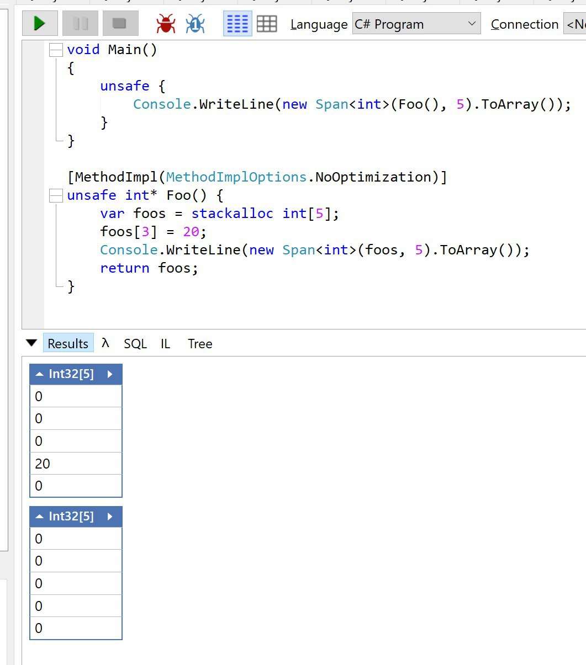Open the first Int32[5] table's right-arrow menu
Viewport: 586px width, 665px height.
point(110,374)
